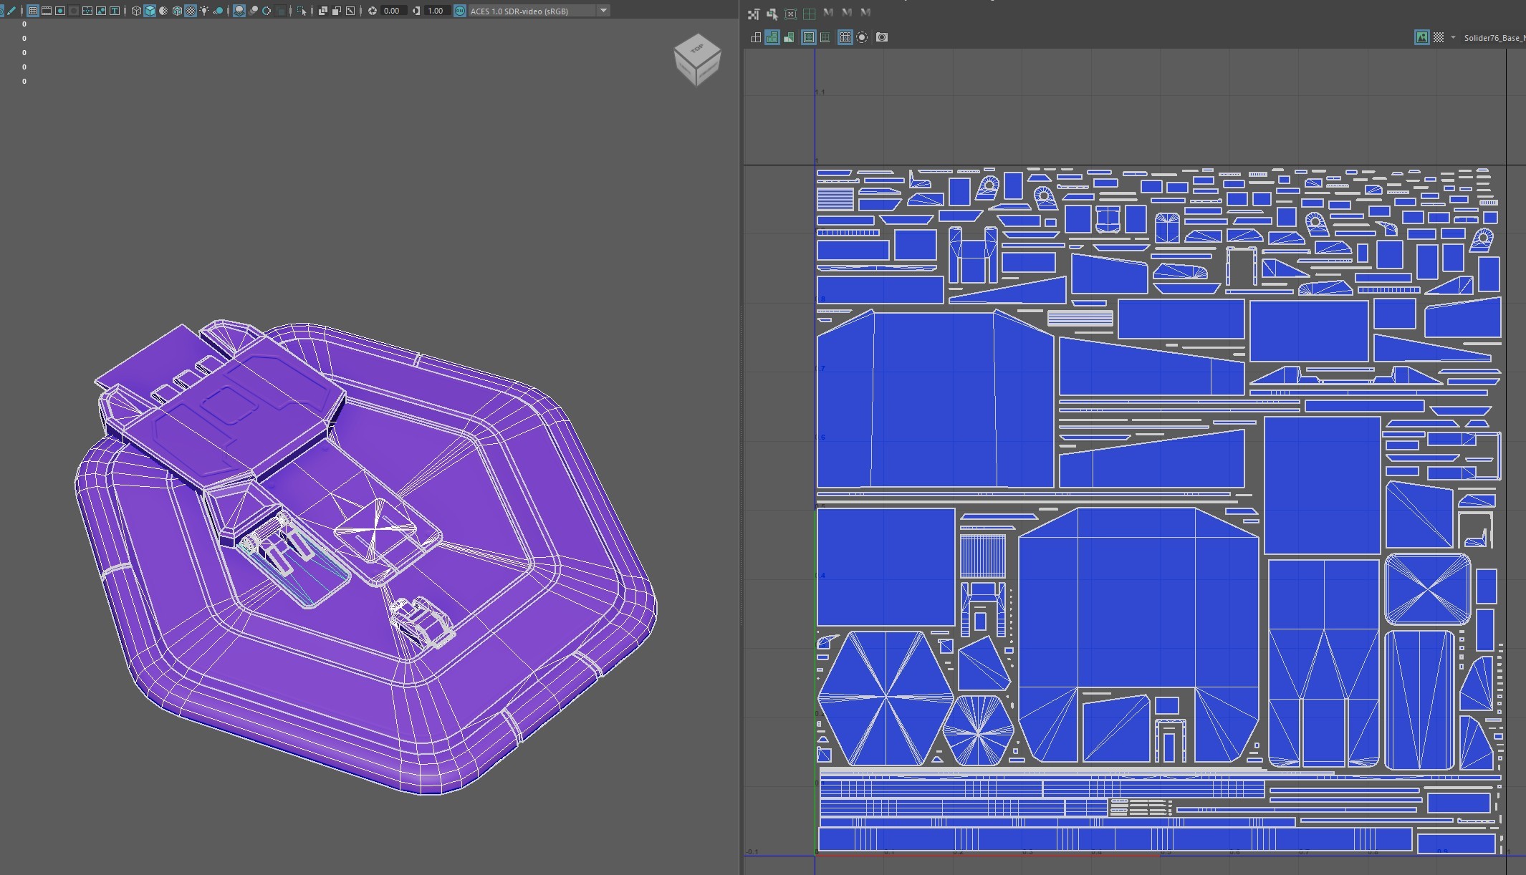Select the Solider76_Base texture name field
The height and width of the screenshot is (875, 1526).
click(x=1494, y=37)
